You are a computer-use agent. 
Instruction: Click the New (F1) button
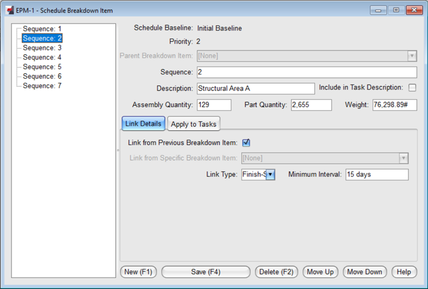click(139, 272)
